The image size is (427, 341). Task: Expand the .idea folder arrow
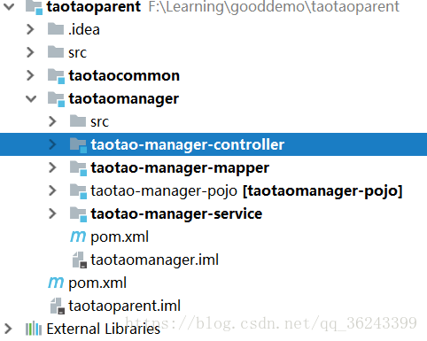click(x=30, y=29)
